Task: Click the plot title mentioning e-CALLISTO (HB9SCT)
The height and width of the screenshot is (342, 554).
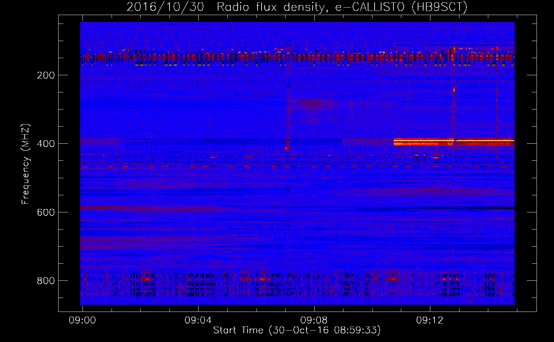Action: click(297, 7)
